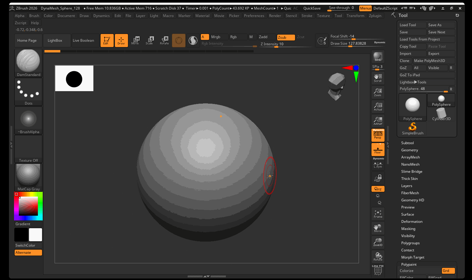Enable Zadd sculpt mode
Screen dimensions: 472x280
coord(266,37)
